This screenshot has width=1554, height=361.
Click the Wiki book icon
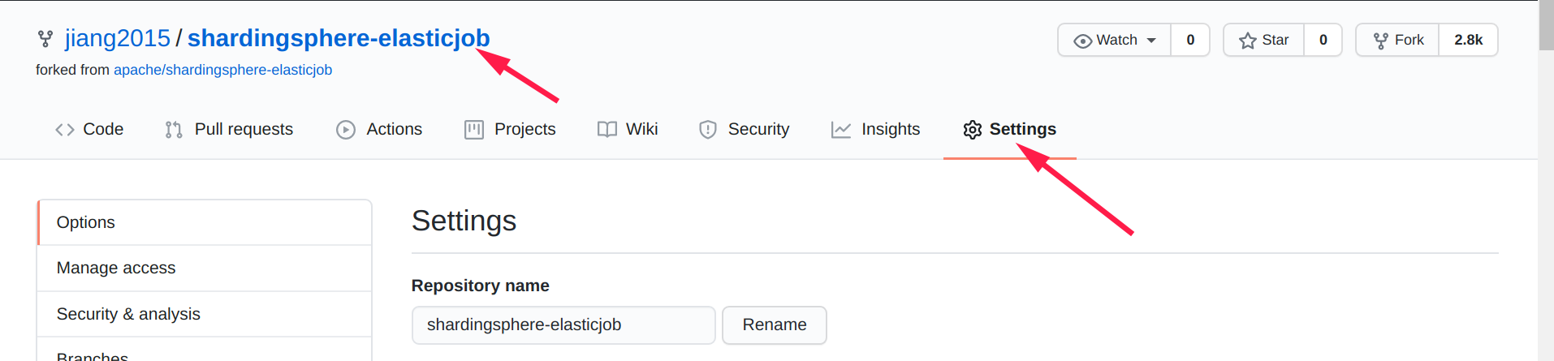(607, 130)
